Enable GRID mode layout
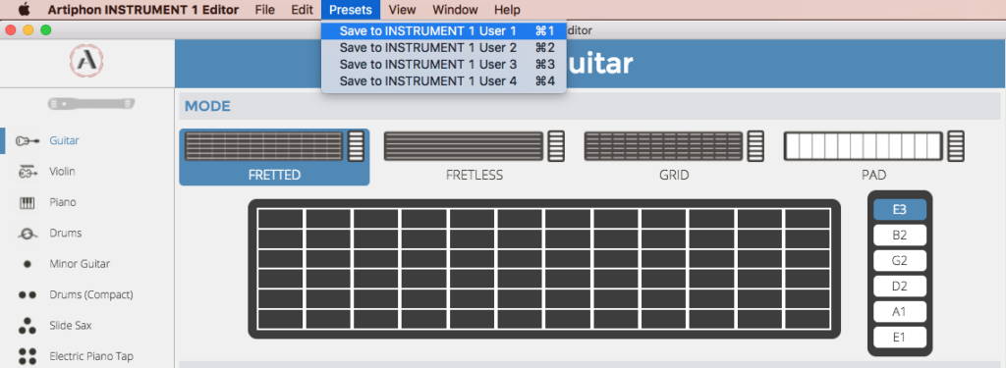1006x368 pixels. point(674,157)
